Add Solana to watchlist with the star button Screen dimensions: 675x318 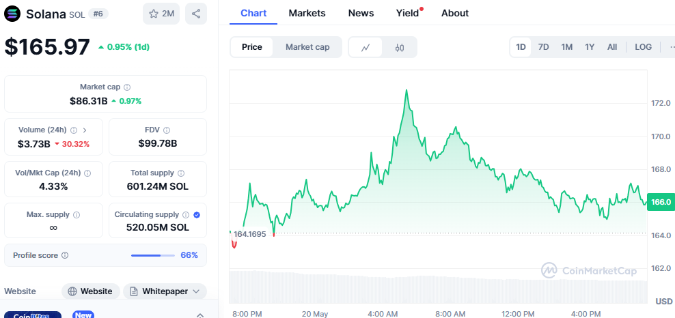pyautogui.click(x=161, y=14)
